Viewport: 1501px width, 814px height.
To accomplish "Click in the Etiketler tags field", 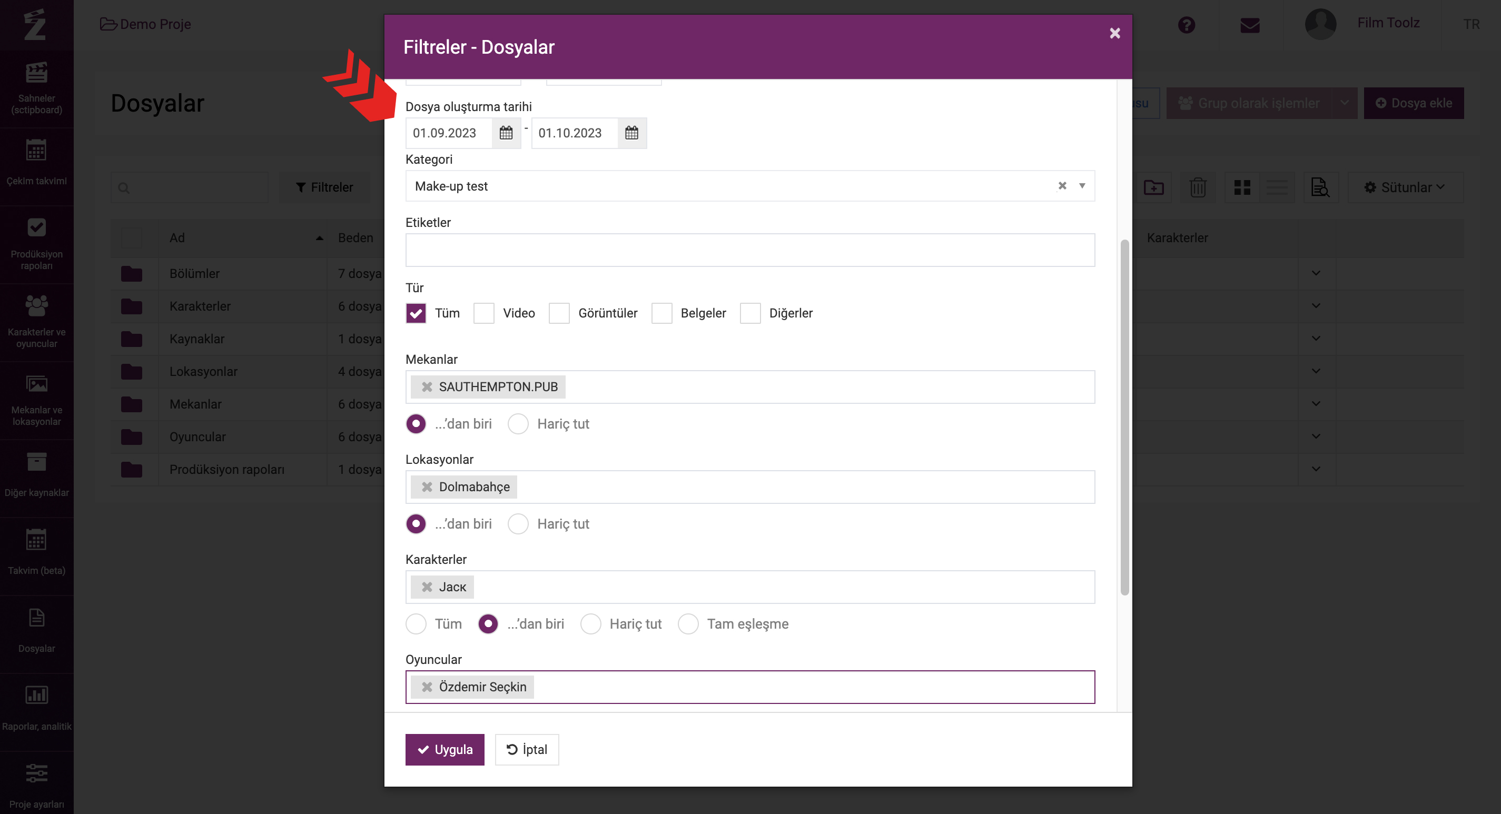I will pos(750,251).
